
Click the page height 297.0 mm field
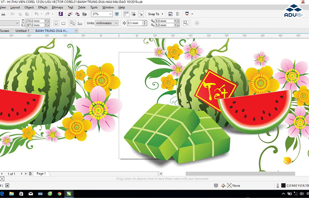pos(35,25)
